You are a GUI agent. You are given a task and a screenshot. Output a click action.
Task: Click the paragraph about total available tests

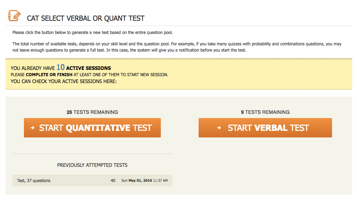pos(177,47)
